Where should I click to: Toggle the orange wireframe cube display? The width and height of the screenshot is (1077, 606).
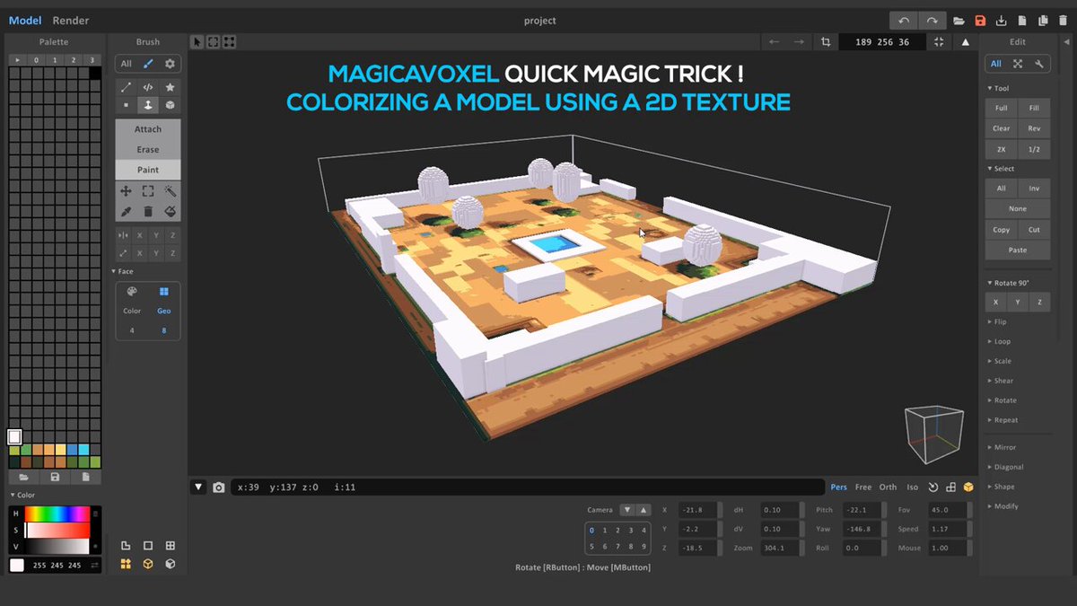click(148, 564)
